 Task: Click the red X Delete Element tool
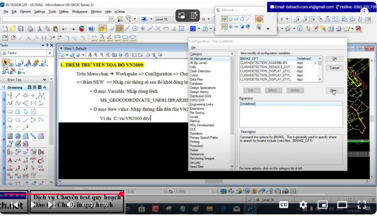click(13, 71)
